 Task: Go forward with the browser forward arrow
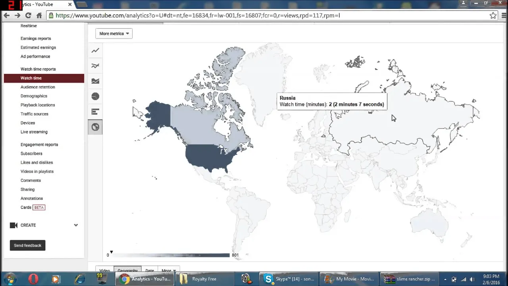[x=17, y=15]
